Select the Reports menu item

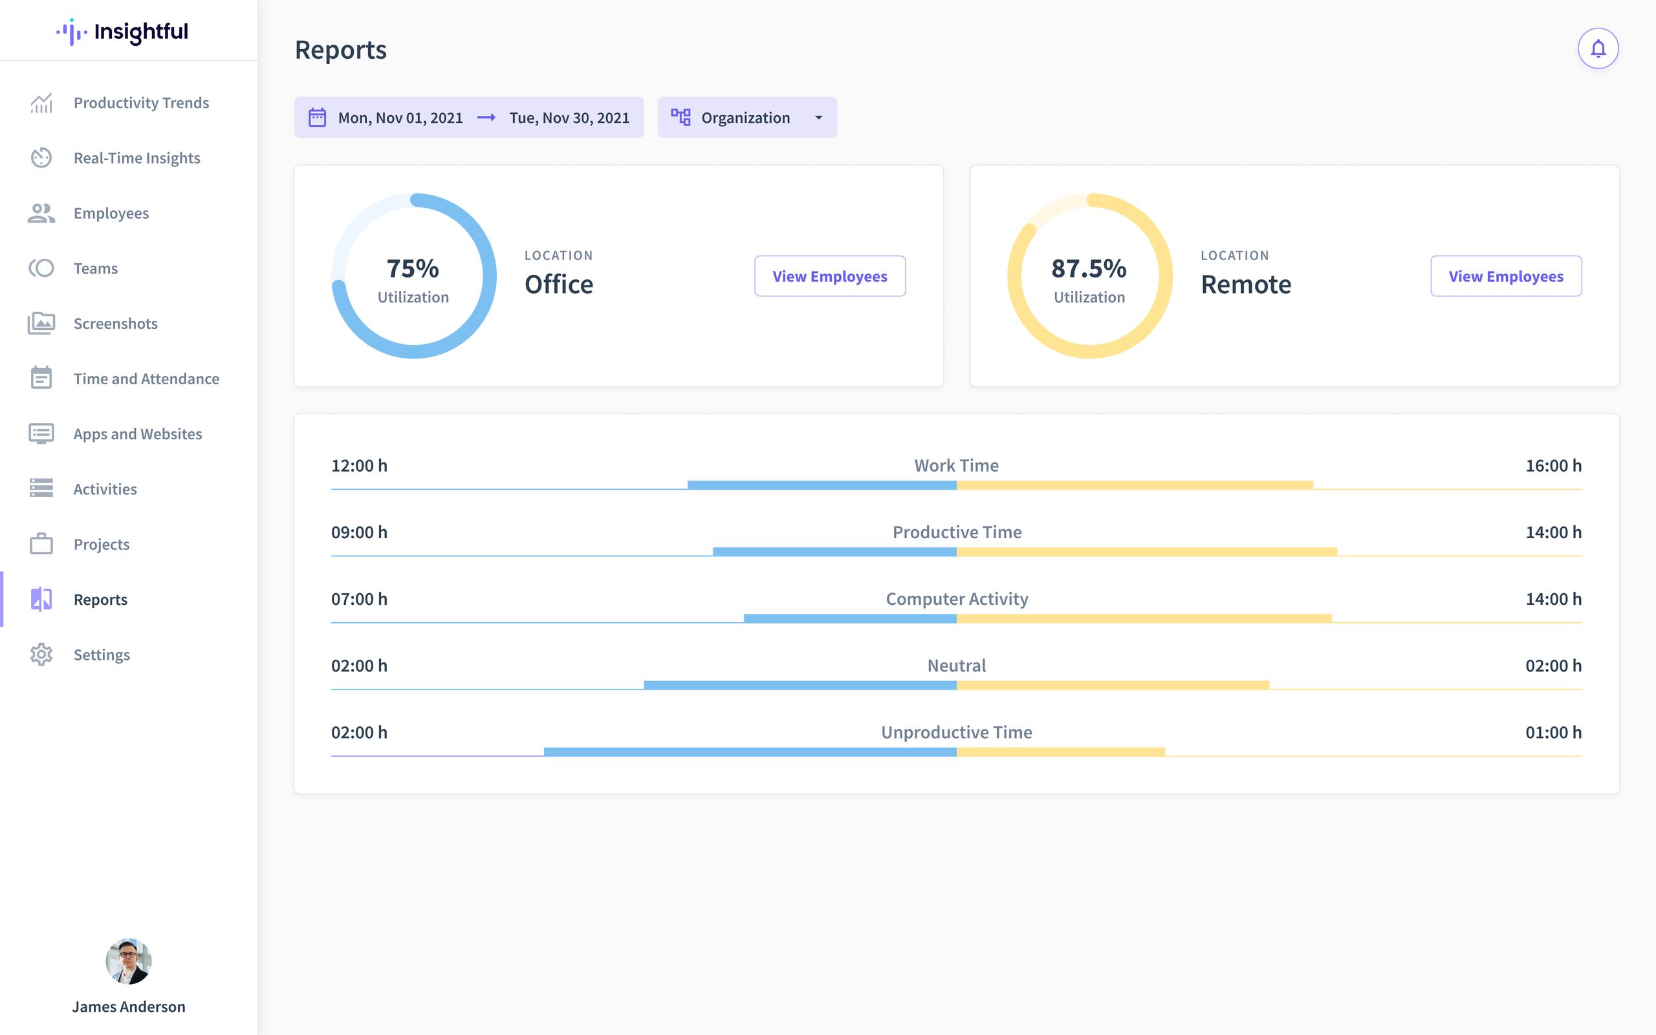(x=100, y=600)
